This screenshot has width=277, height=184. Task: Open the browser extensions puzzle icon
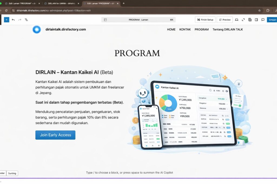tap(268, 11)
